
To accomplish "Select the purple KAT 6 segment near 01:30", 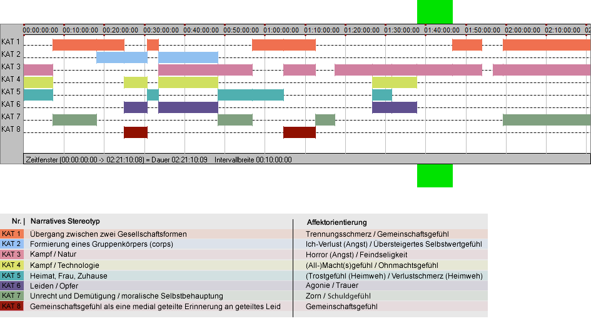I will (x=394, y=107).
